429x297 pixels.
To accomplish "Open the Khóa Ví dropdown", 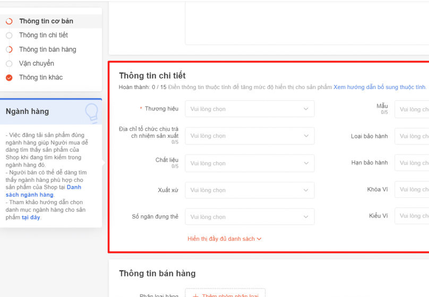I will (411, 189).
